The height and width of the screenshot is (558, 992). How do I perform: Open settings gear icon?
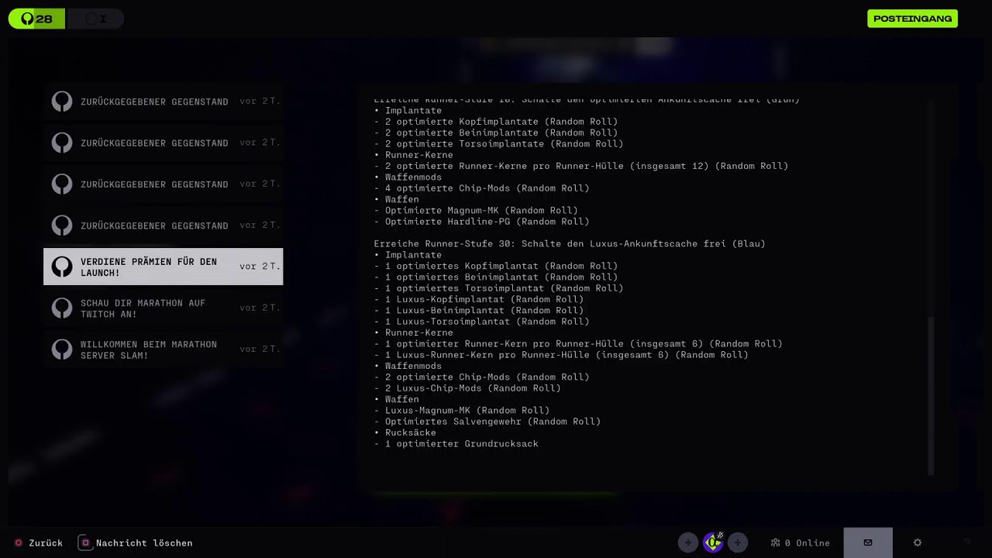pos(918,542)
